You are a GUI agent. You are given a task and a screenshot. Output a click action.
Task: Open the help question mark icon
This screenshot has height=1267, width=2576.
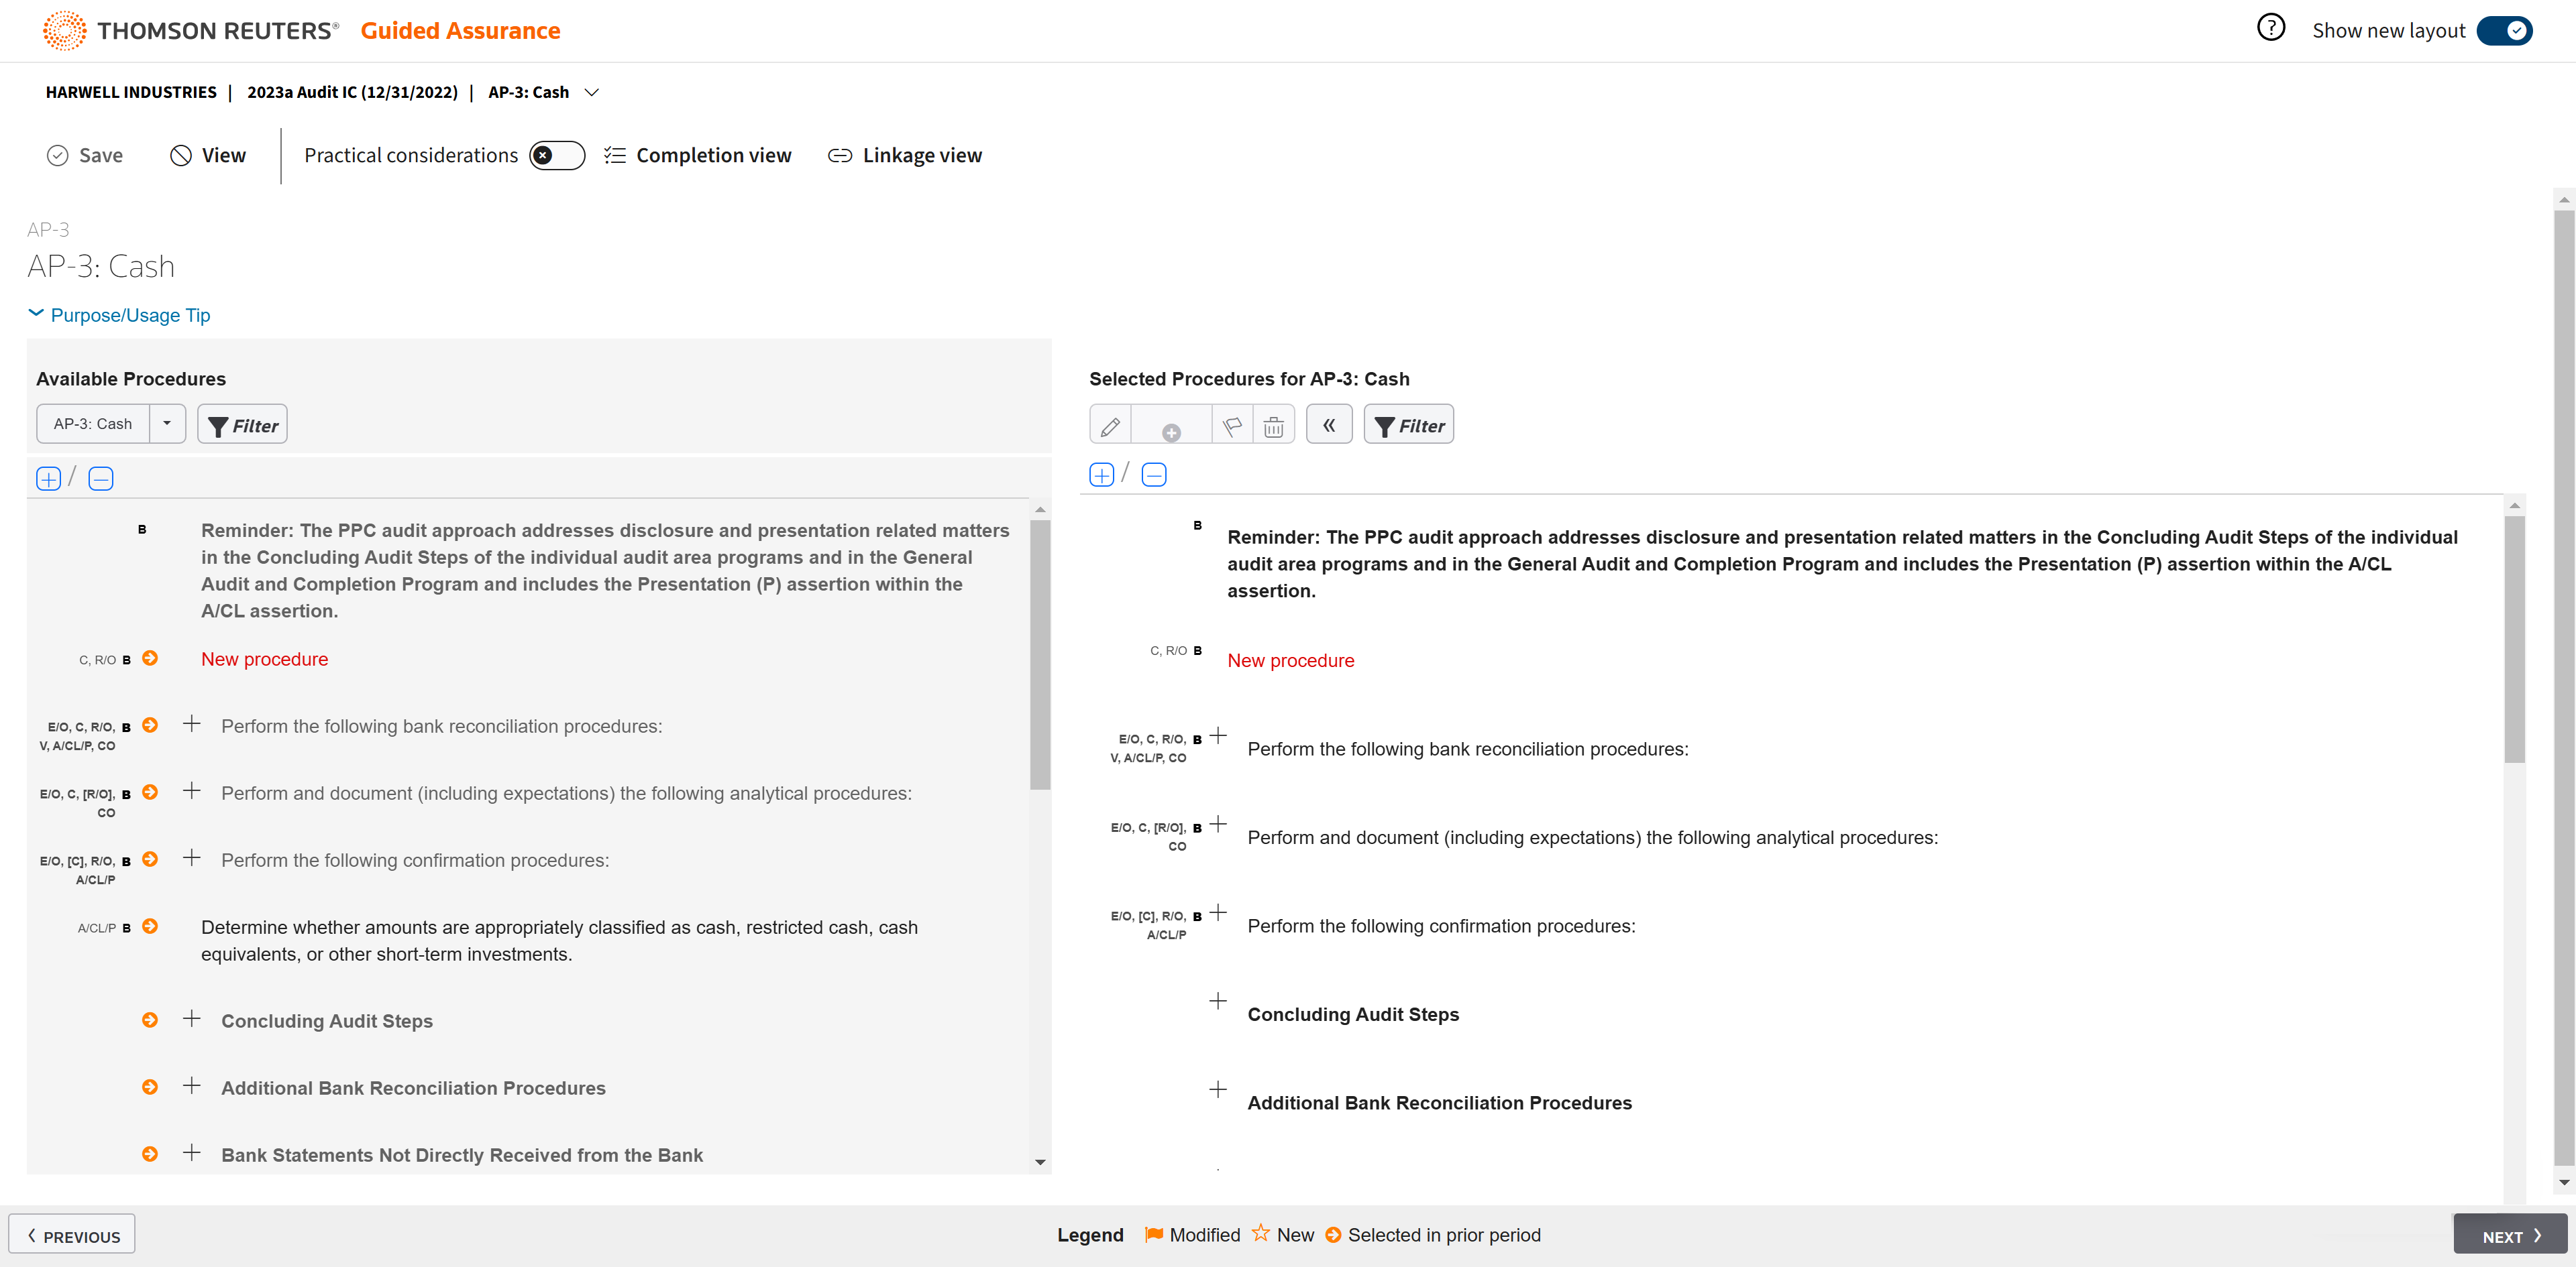(2270, 28)
